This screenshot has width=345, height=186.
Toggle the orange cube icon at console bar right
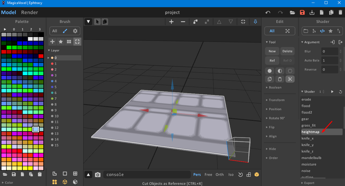(257, 175)
